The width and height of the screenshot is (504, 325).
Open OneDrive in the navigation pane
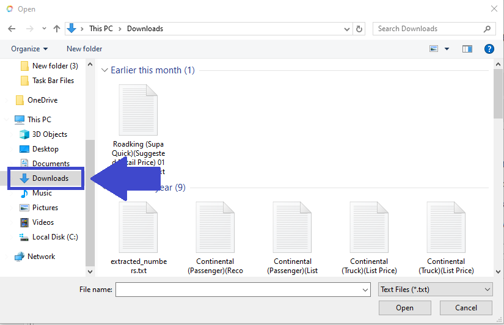(36, 100)
